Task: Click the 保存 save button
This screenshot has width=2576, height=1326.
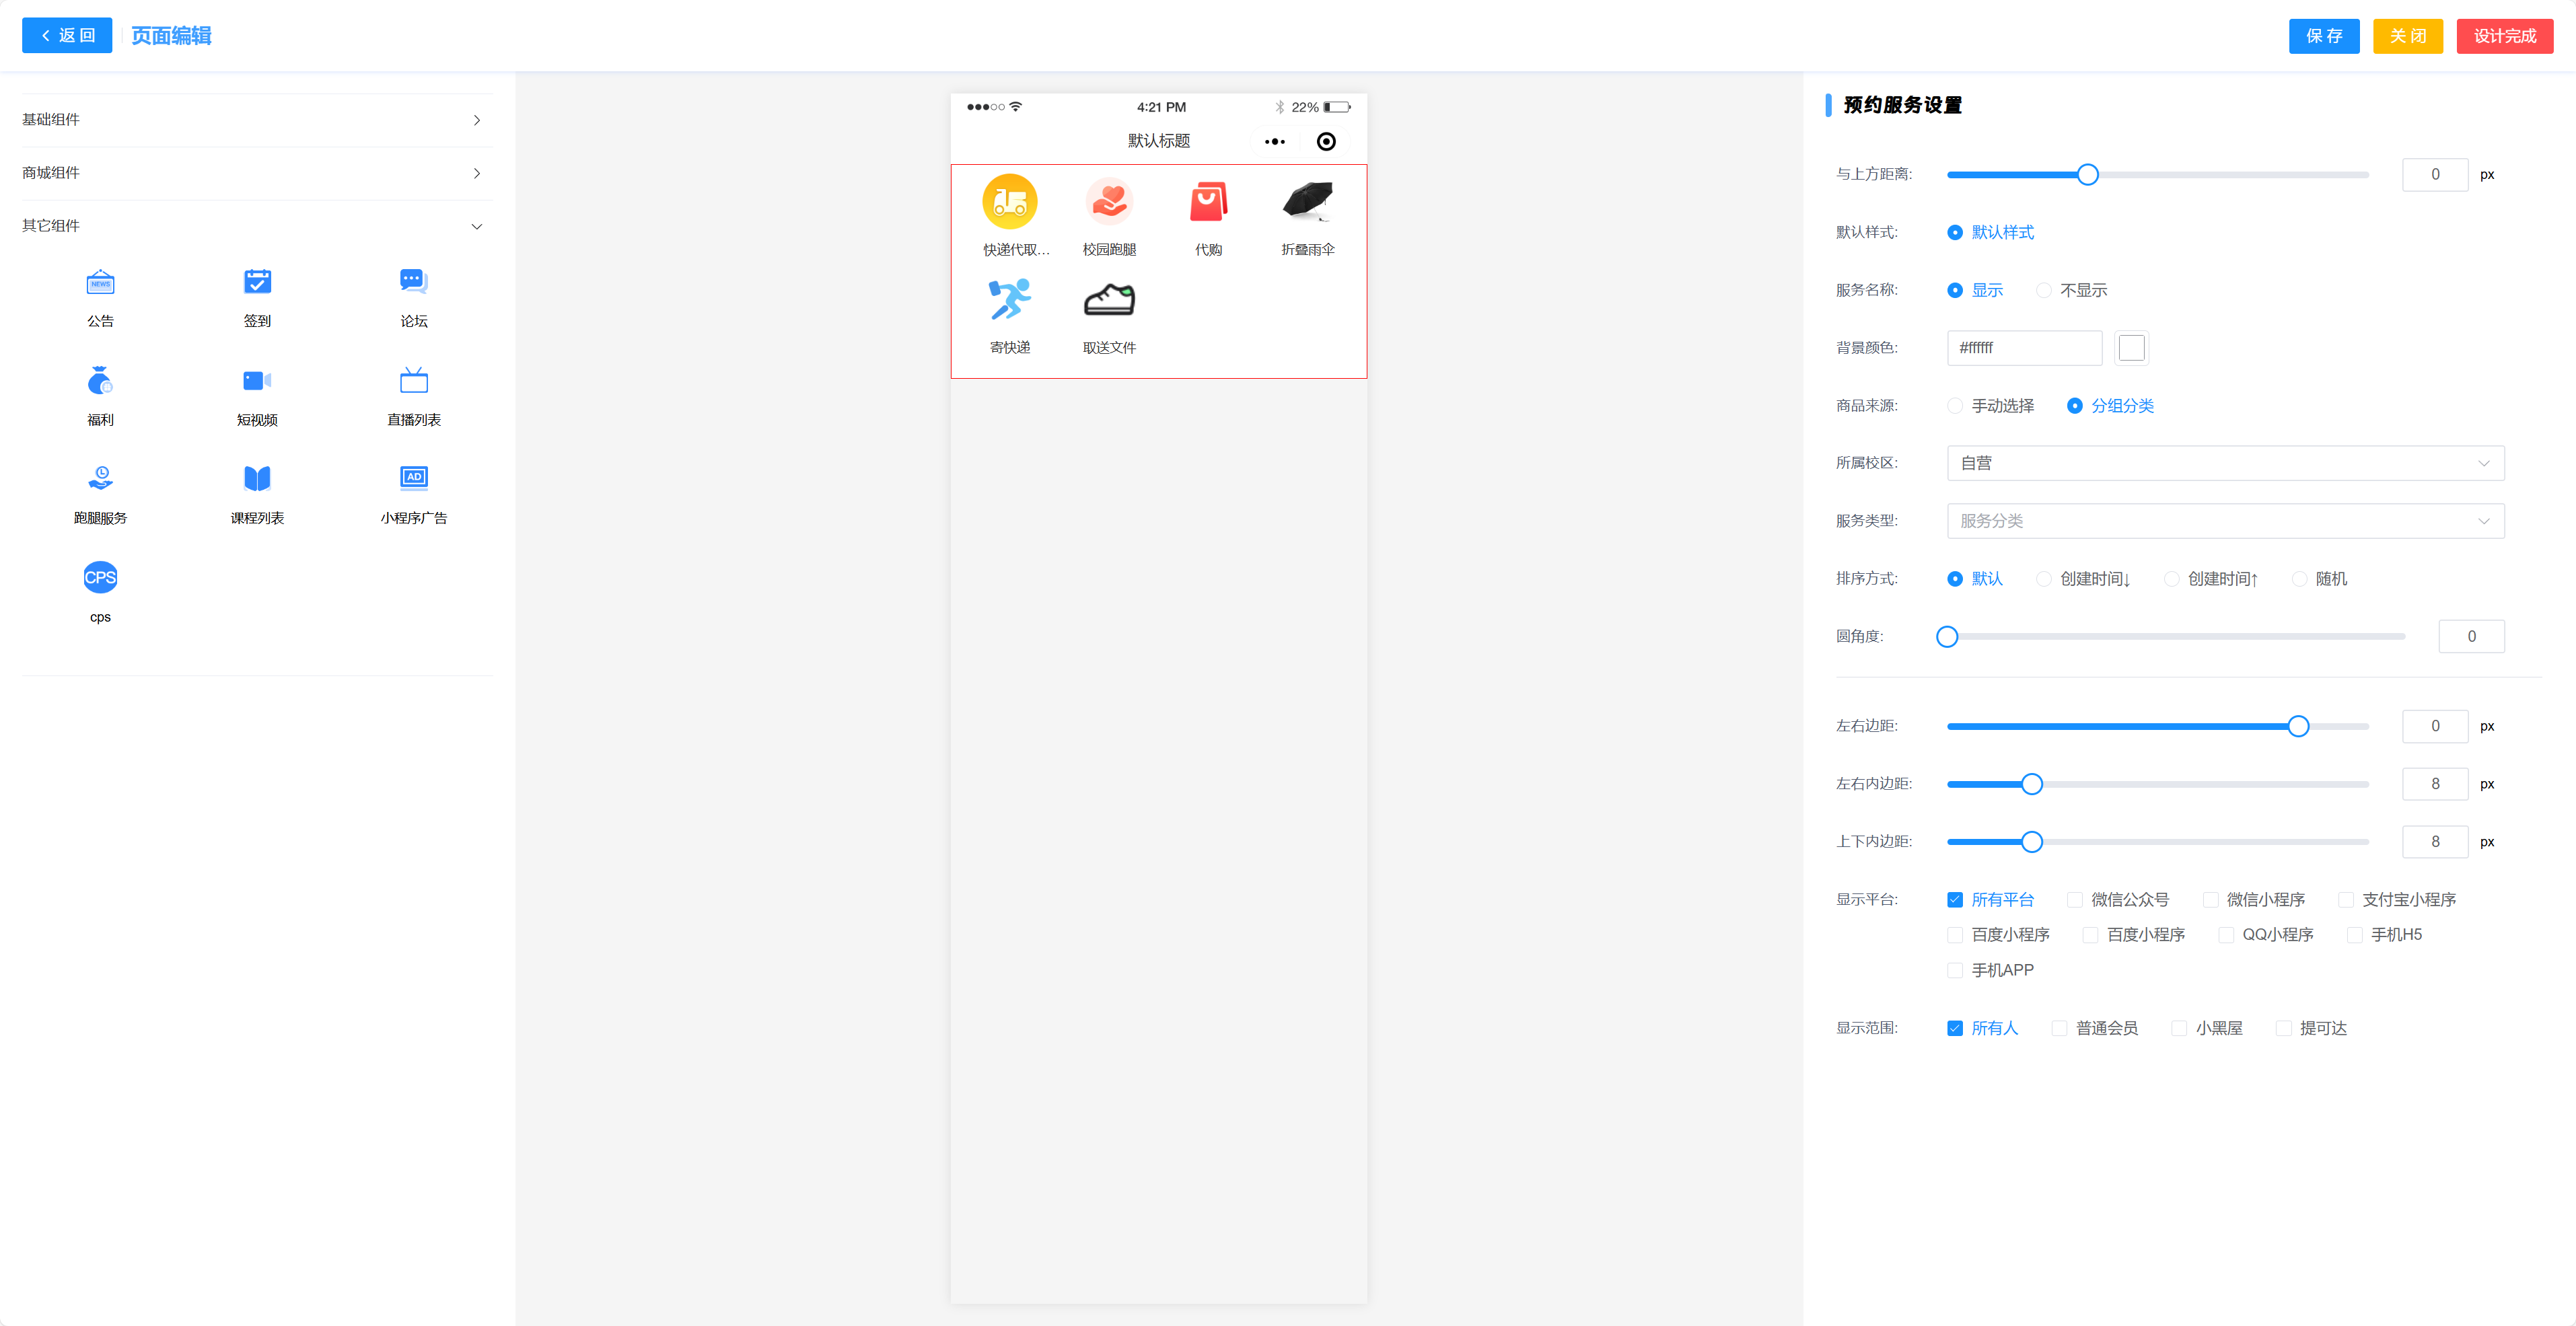Action: (2323, 36)
